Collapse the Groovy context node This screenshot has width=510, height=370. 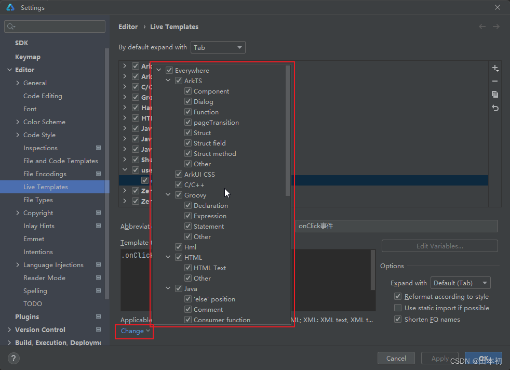tap(168, 195)
